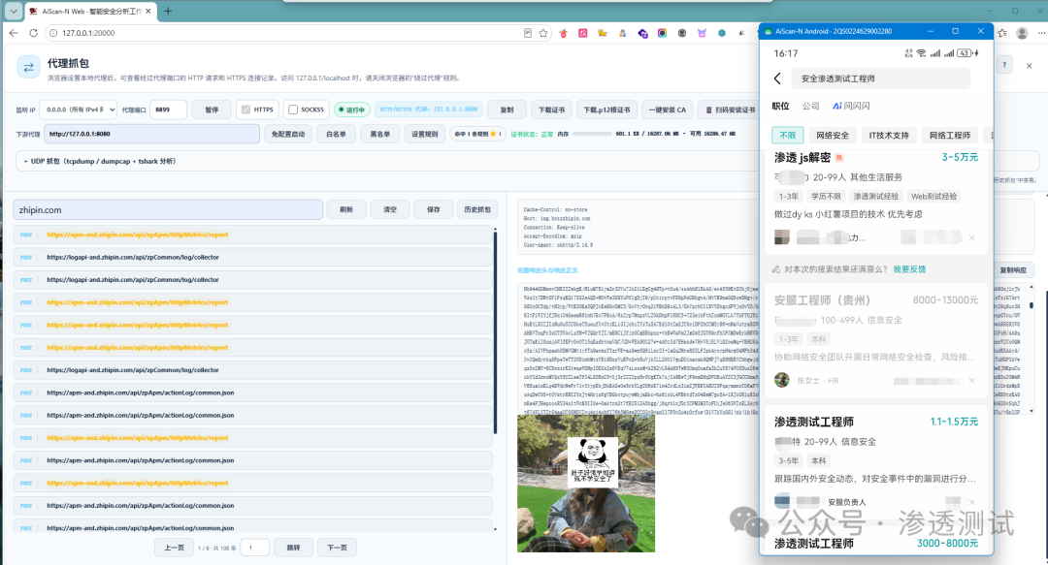Select the 不限 filter chip
The image size is (1048, 565).
click(x=787, y=135)
